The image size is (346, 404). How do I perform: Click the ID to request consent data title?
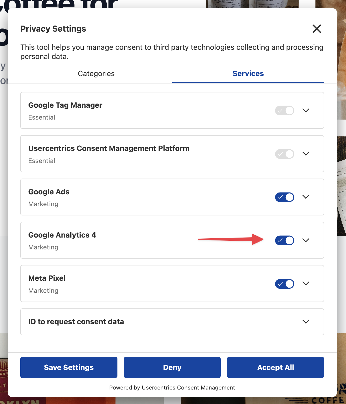[x=76, y=322]
